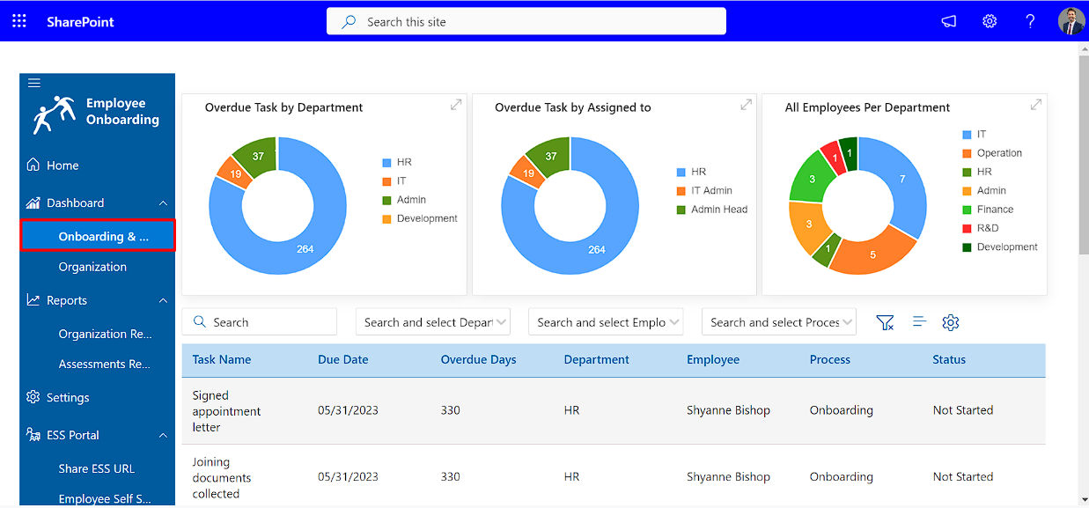
Task: Open the employee select dropdown
Action: (x=606, y=323)
